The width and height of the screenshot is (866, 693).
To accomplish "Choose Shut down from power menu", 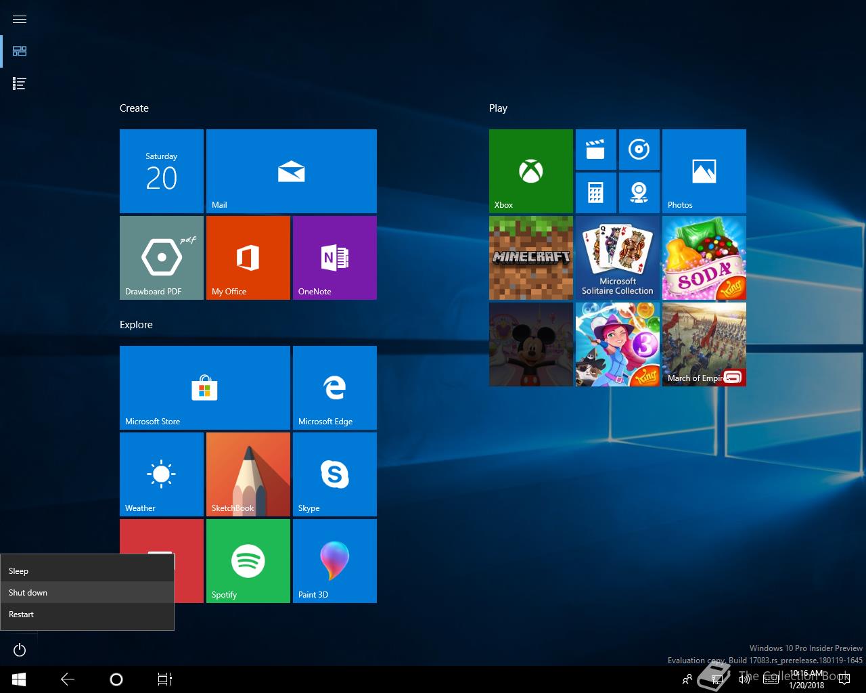I will tap(87, 592).
